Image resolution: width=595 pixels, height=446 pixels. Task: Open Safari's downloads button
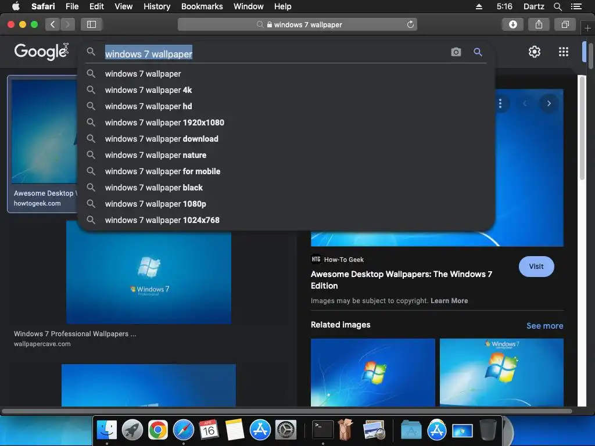512,24
